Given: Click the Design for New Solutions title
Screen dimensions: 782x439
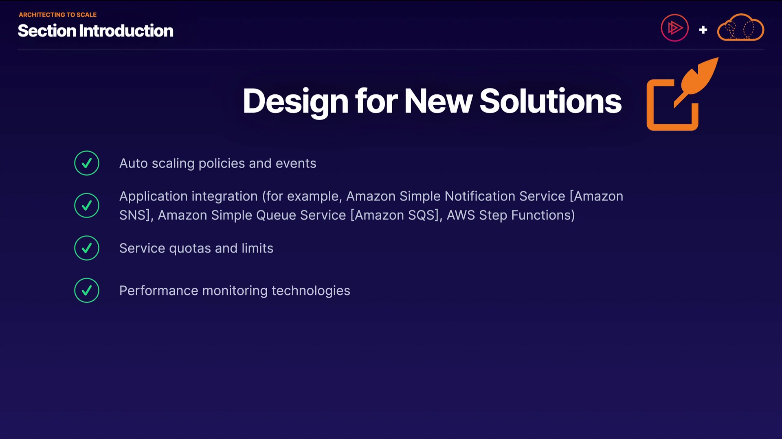Looking at the screenshot, I should [x=432, y=101].
